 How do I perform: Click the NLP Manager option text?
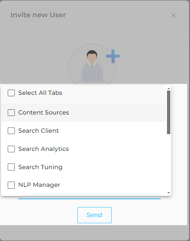(x=39, y=185)
